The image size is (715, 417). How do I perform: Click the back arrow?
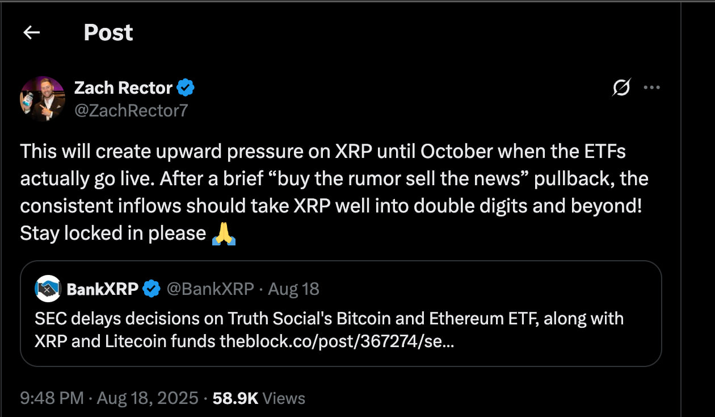coord(31,33)
